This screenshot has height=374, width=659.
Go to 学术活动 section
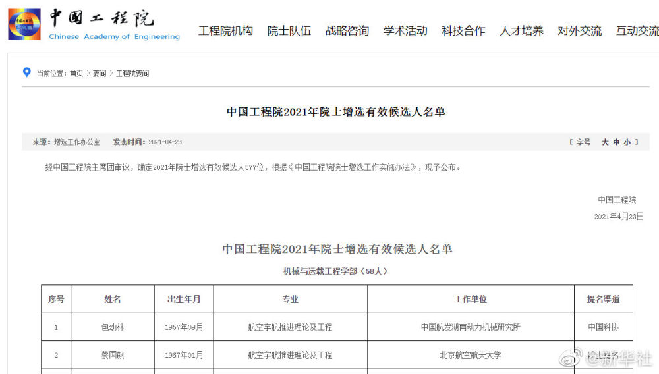[405, 31]
